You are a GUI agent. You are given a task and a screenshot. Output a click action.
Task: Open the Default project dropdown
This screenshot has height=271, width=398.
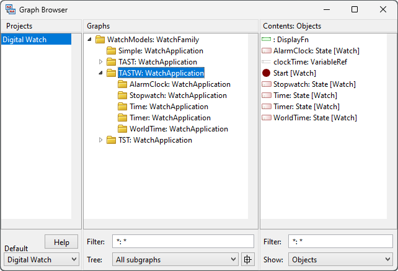(x=42, y=259)
